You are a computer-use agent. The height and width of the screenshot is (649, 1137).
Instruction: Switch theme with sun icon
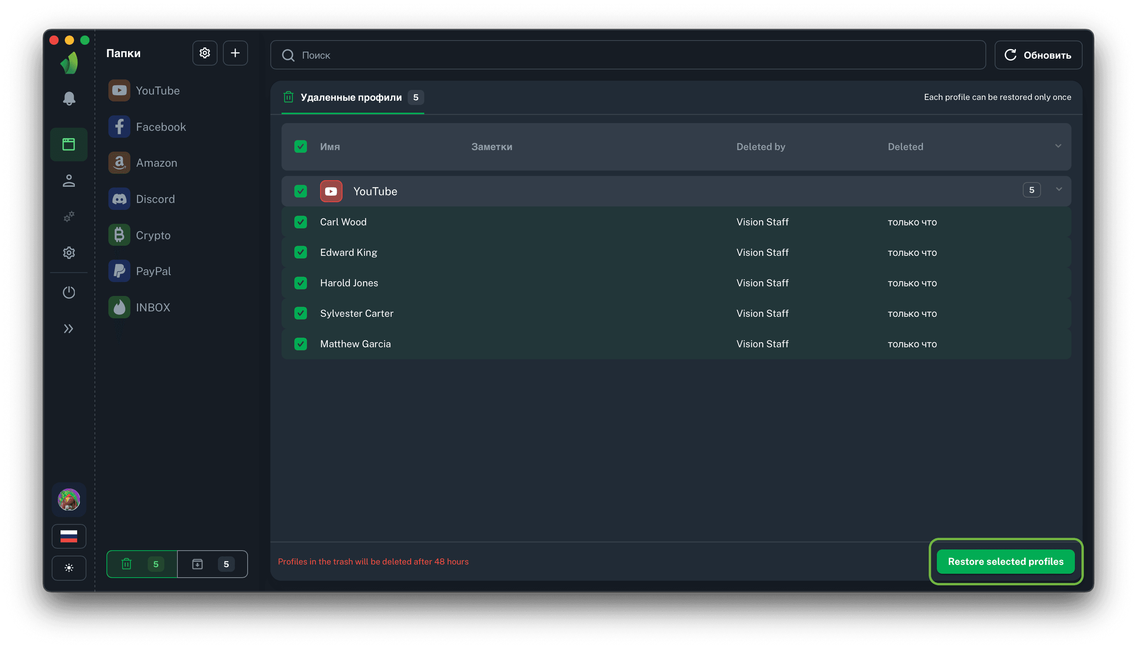(x=69, y=568)
